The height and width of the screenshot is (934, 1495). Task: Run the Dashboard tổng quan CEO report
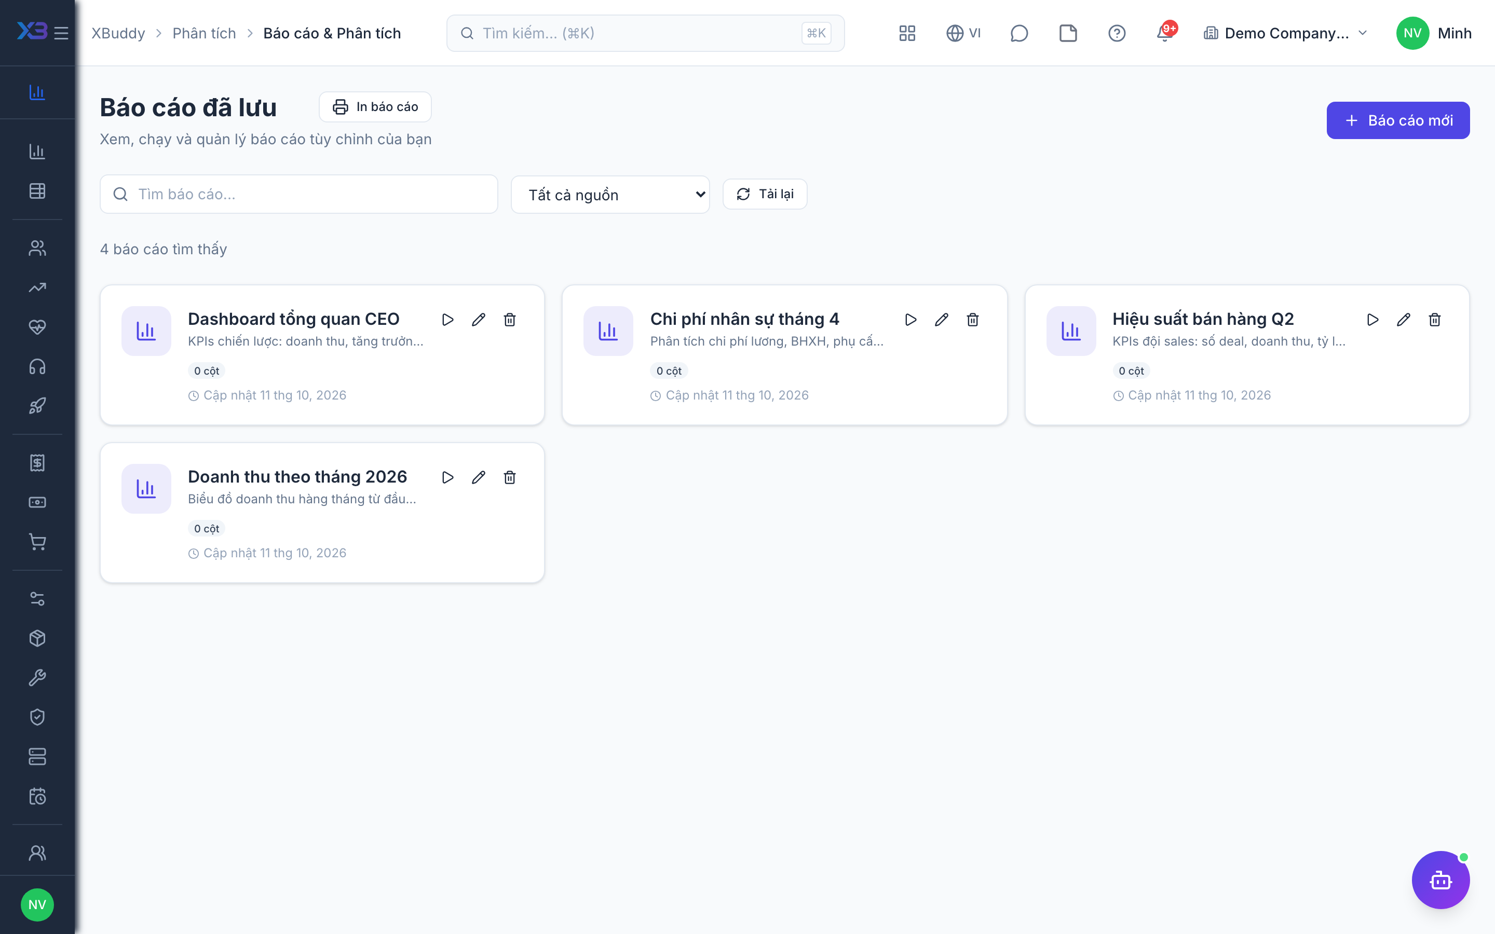tap(448, 319)
